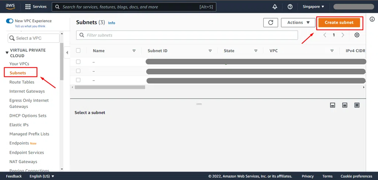The image size is (378, 180).
Task: Click the table horizontal scrollbar thumb
Action: [x=110, y=87]
